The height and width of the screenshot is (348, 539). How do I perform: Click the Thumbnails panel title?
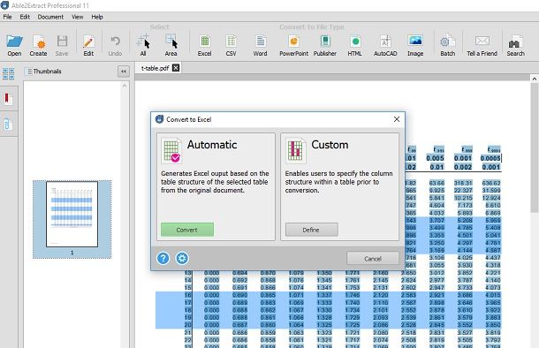point(47,72)
